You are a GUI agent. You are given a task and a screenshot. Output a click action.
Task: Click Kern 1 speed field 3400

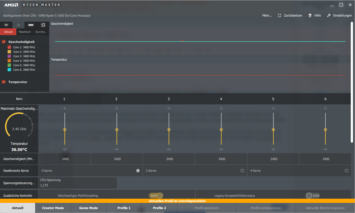65,159
